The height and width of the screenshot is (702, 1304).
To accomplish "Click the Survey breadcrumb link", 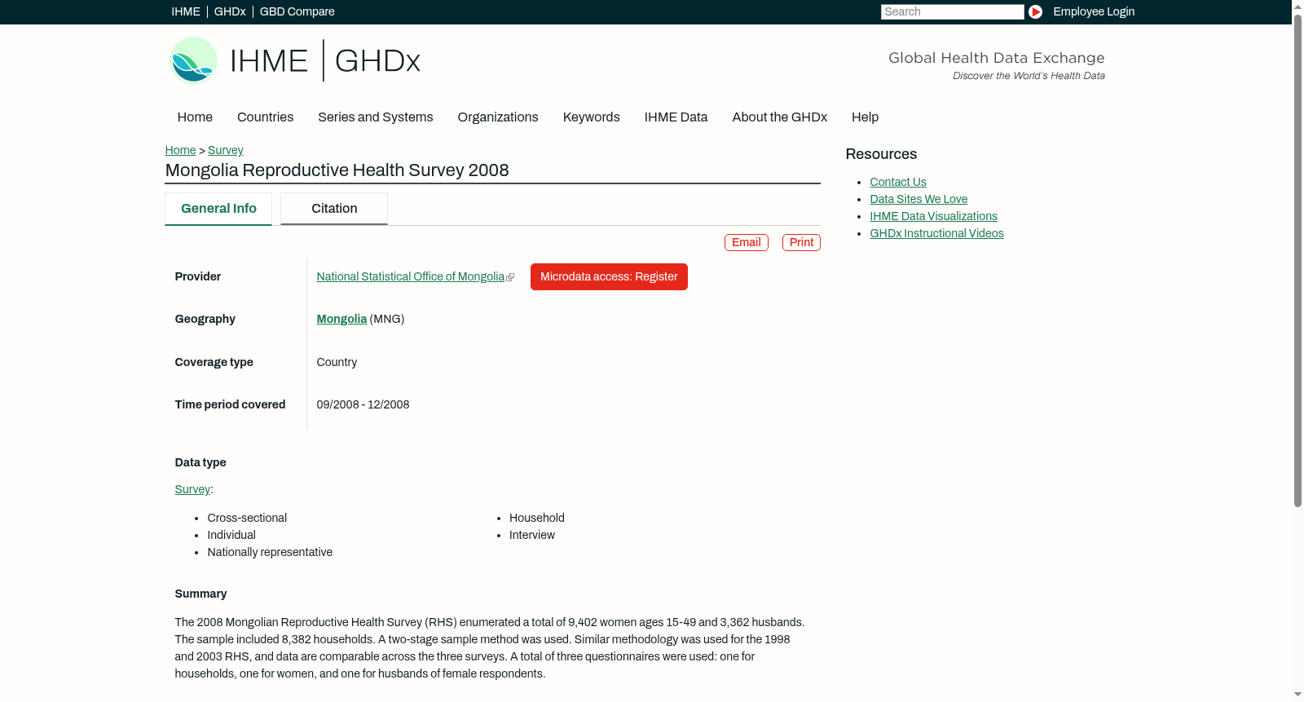I will point(226,150).
